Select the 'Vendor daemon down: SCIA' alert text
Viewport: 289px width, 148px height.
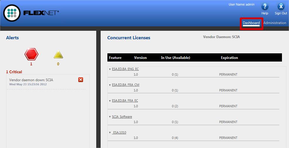pos(31,80)
